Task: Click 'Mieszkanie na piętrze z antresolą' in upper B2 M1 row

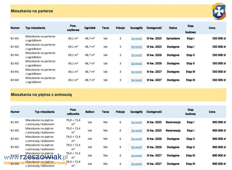Action: tap(40, 139)
